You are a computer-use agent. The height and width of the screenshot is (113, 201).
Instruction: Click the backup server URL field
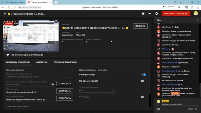[x=30, y=100]
